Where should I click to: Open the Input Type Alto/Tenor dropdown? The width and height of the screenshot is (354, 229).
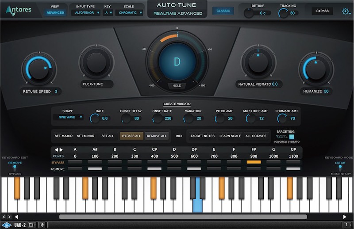click(x=86, y=13)
